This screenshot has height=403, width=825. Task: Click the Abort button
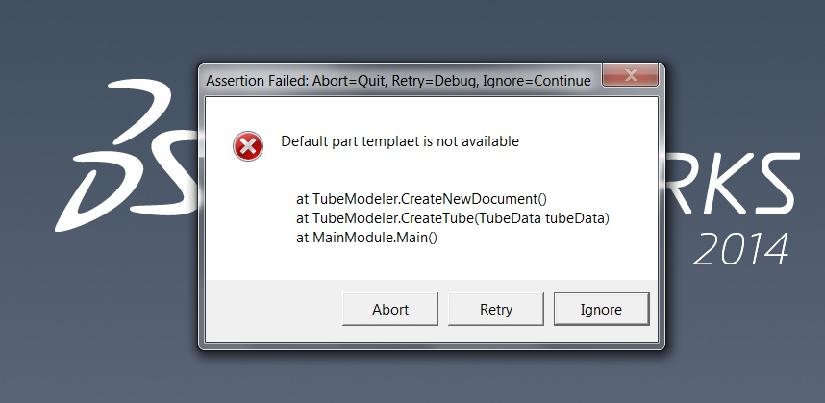[x=390, y=310]
